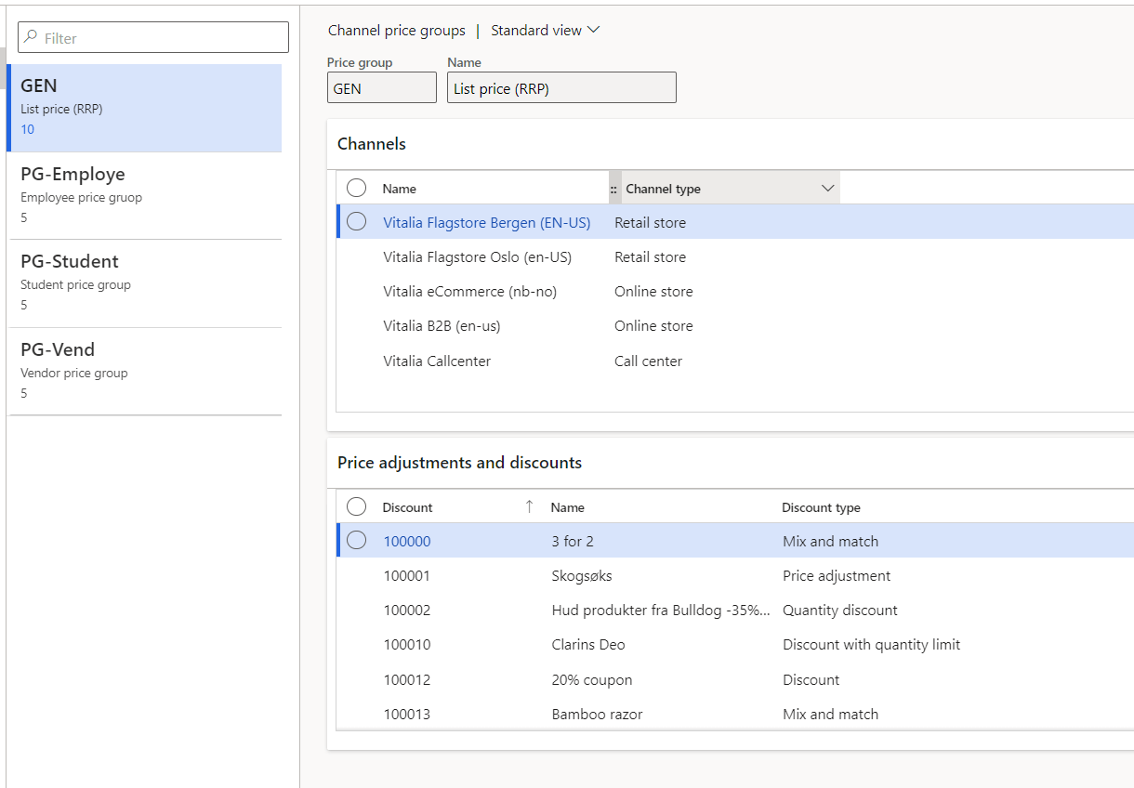Open discount 100000 link
The height and width of the screenshot is (788, 1134).
click(x=407, y=542)
